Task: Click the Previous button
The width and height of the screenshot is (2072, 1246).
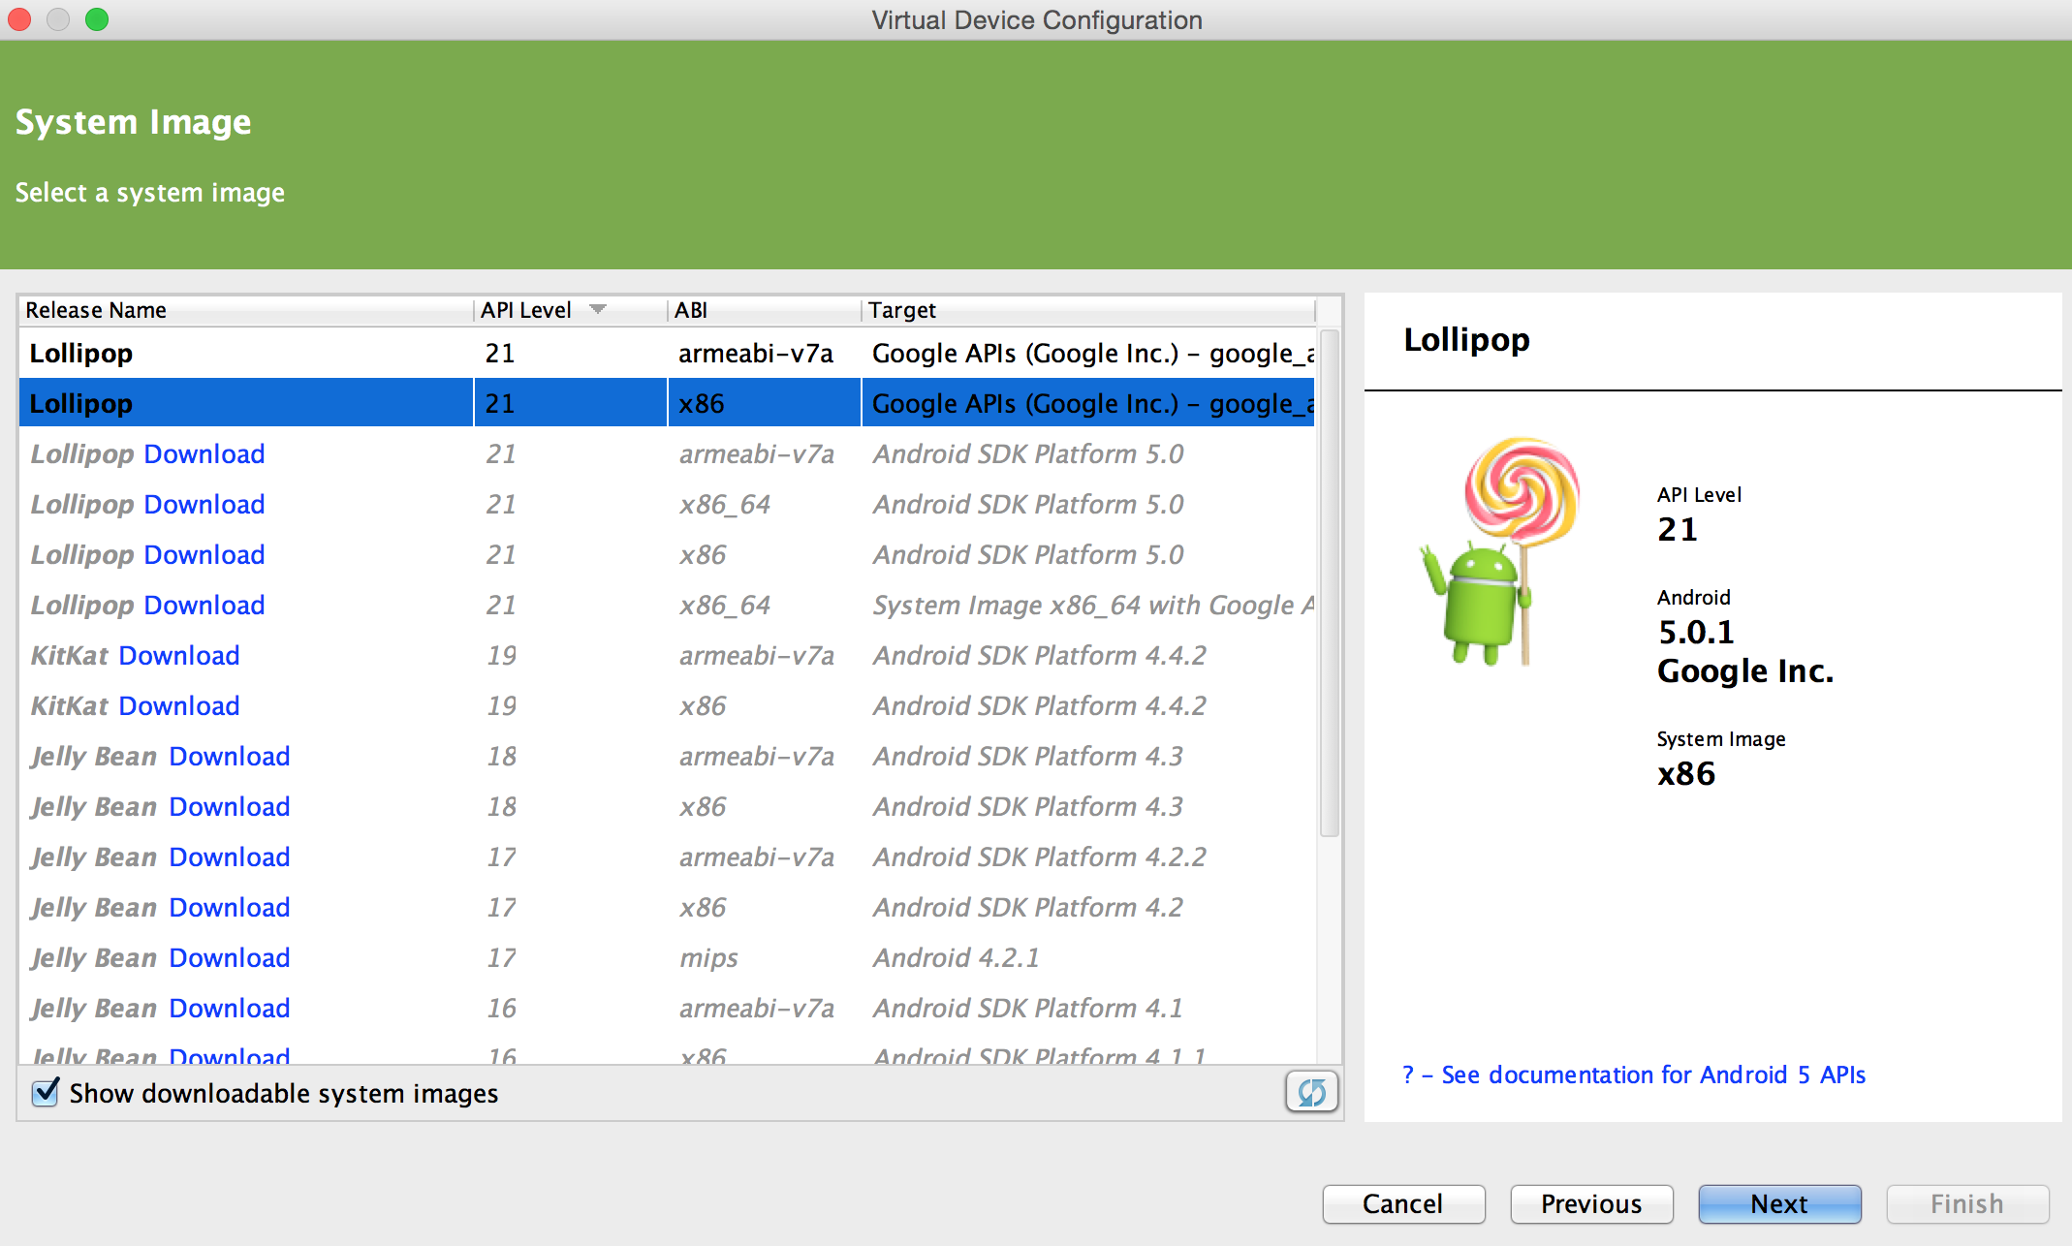Action: 1591,1203
